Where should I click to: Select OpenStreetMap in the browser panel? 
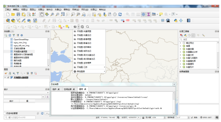click(x=21, y=40)
